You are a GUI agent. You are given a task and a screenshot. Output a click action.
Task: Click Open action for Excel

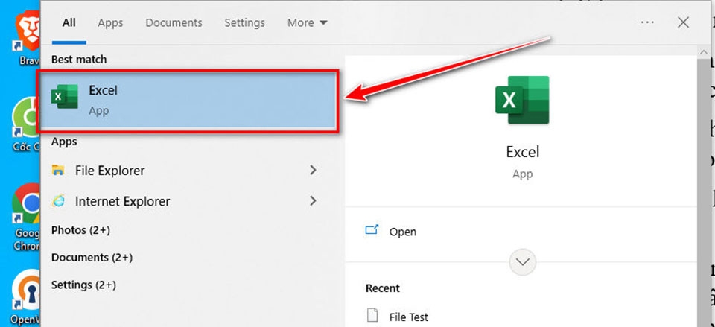coord(403,232)
